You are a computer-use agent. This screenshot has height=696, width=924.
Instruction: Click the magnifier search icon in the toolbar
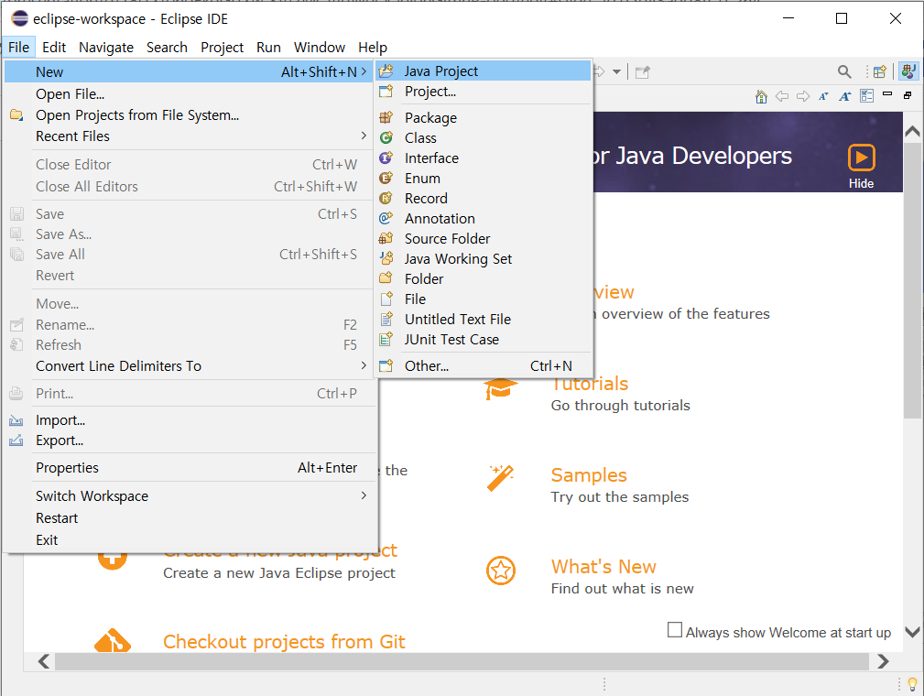tap(843, 72)
